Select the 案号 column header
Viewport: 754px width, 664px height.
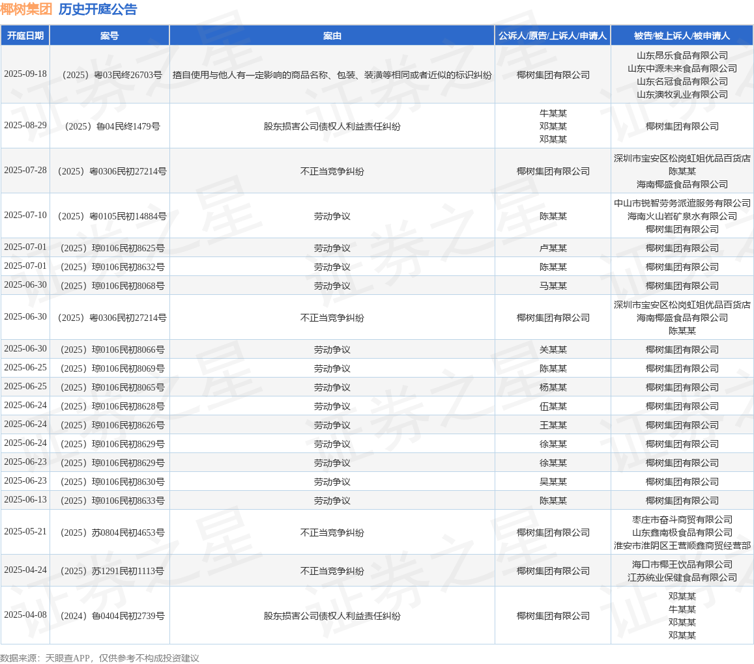point(109,36)
